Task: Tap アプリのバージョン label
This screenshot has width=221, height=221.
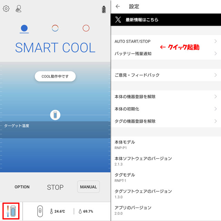Action: pos(133,208)
